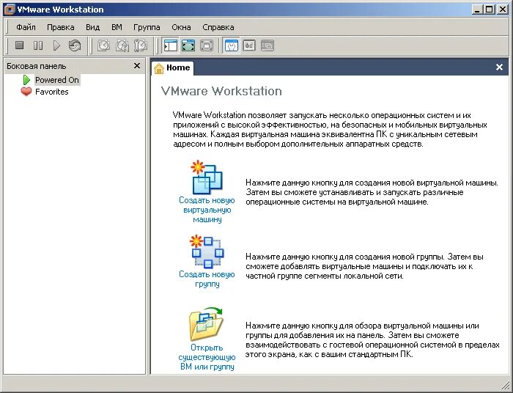Click the Reset toolbar icon

point(75,45)
